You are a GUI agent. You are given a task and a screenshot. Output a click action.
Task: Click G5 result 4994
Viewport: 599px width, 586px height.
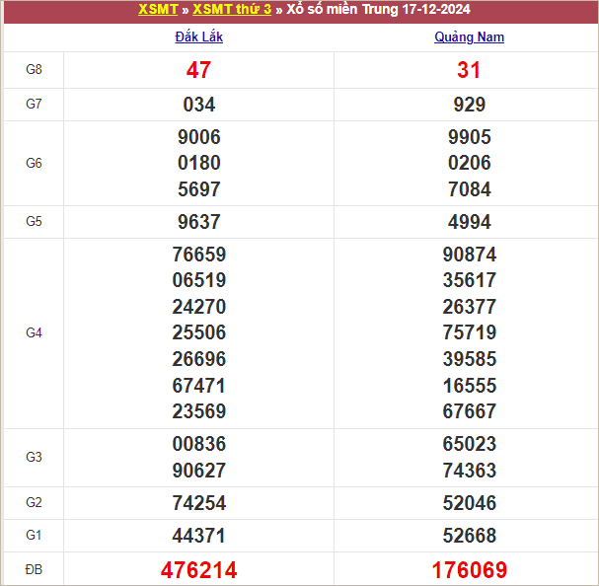(x=469, y=222)
